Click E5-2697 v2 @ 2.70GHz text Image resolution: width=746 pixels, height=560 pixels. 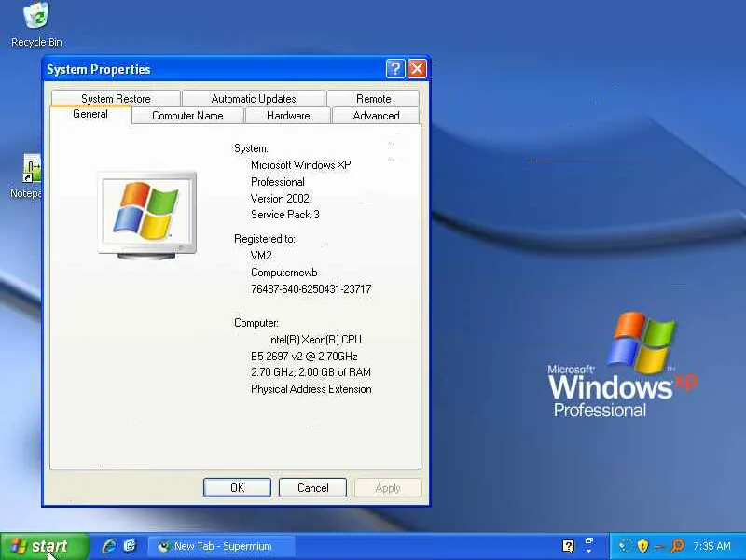point(304,357)
